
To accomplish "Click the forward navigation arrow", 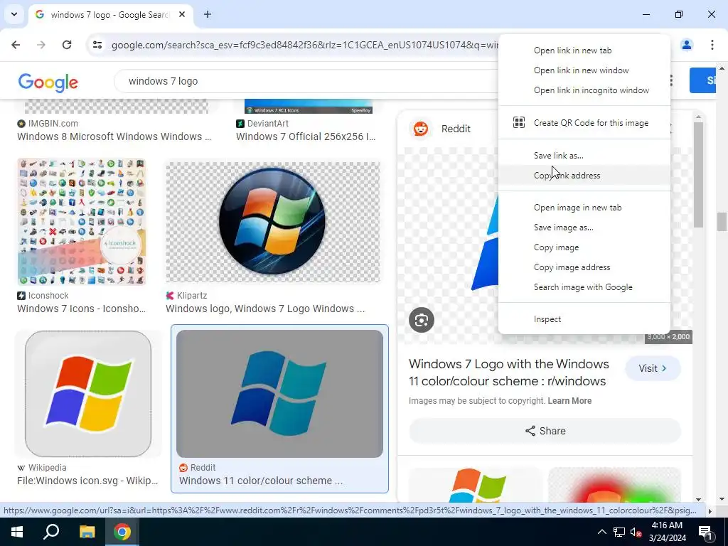I will pyautogui.click(x=41, y=45).
